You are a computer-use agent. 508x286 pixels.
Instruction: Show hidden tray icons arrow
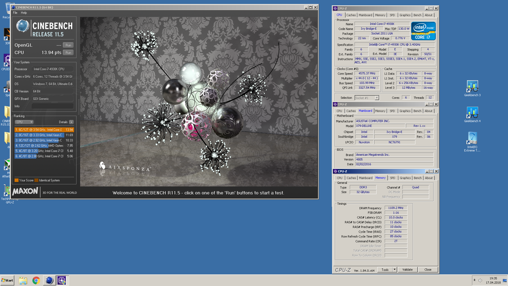tap(474, 280)
